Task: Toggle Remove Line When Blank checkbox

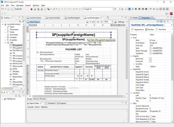Action: 150,122
